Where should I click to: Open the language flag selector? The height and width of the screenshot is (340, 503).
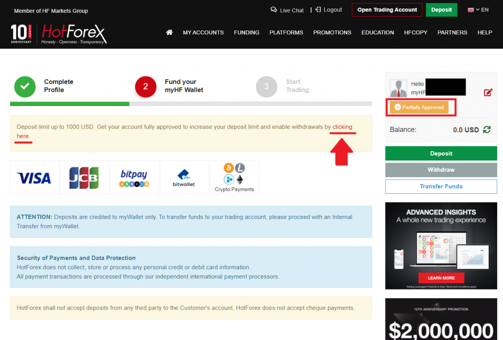478,10
